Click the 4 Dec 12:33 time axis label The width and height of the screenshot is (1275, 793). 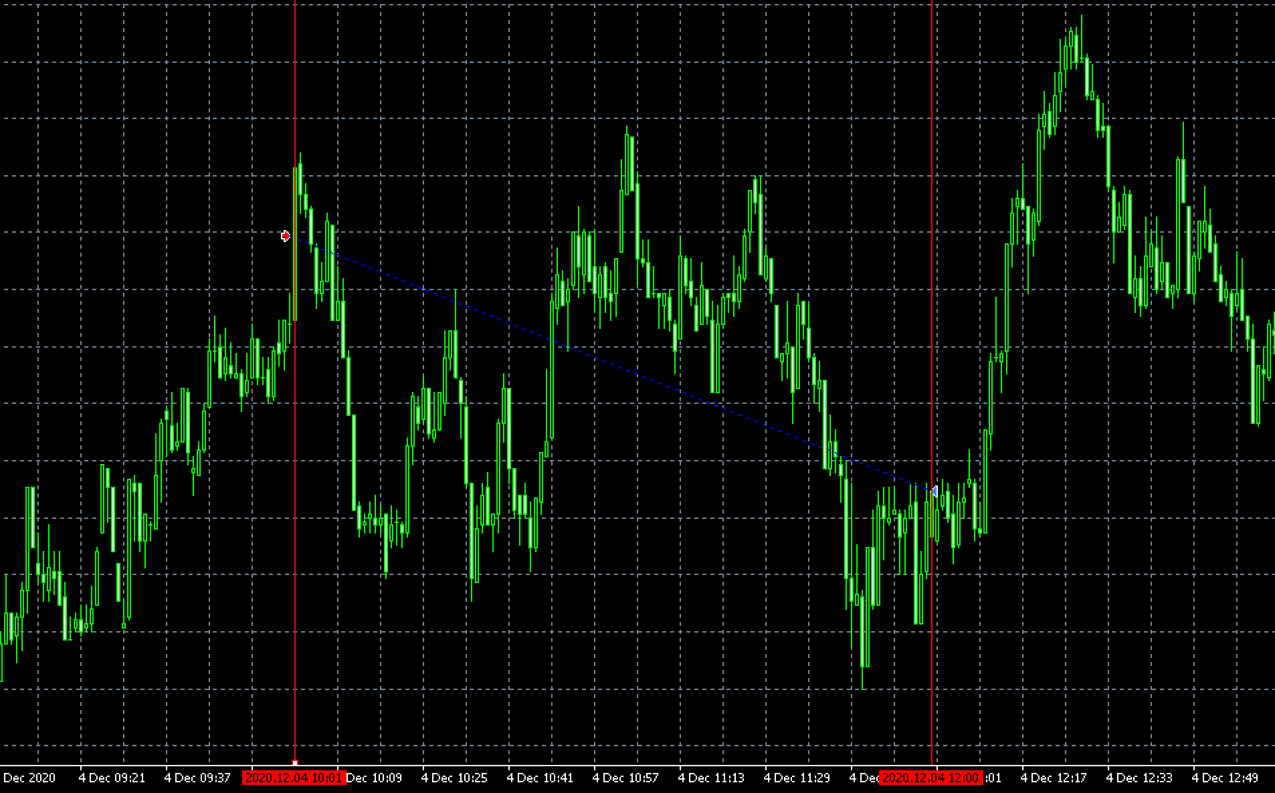pyautogui.click(x=1139, y=778)
